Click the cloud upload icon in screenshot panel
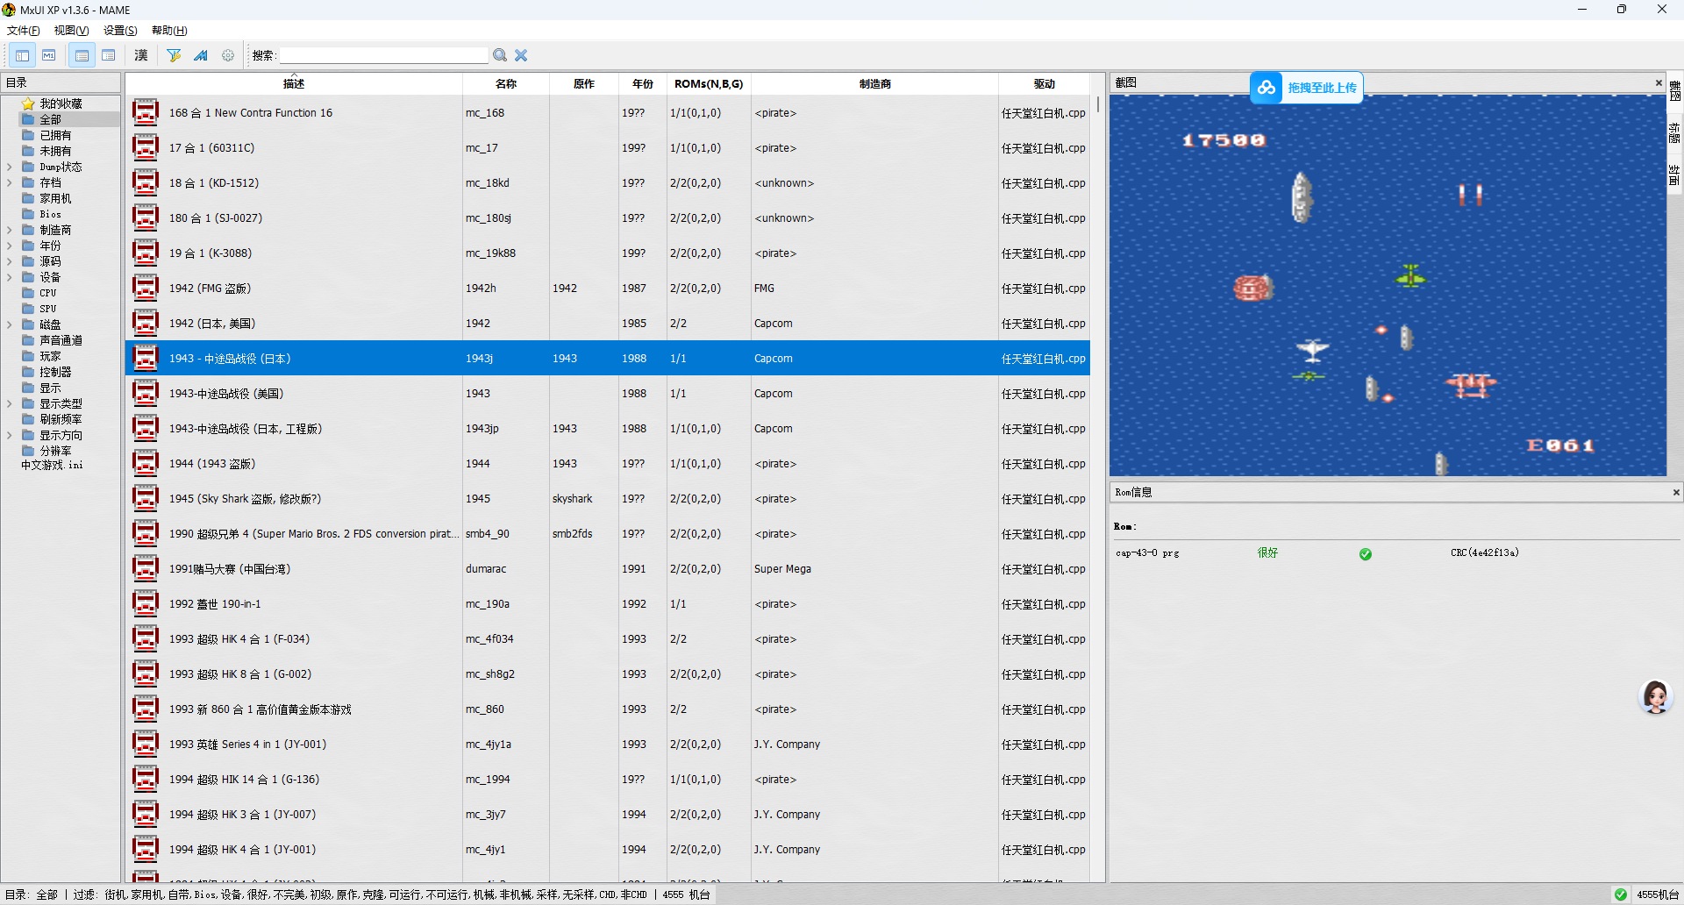 (1266, 88)
